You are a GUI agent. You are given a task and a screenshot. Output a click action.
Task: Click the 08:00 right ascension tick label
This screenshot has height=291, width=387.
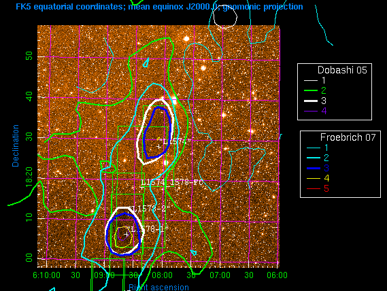click(x=162, y=275)
